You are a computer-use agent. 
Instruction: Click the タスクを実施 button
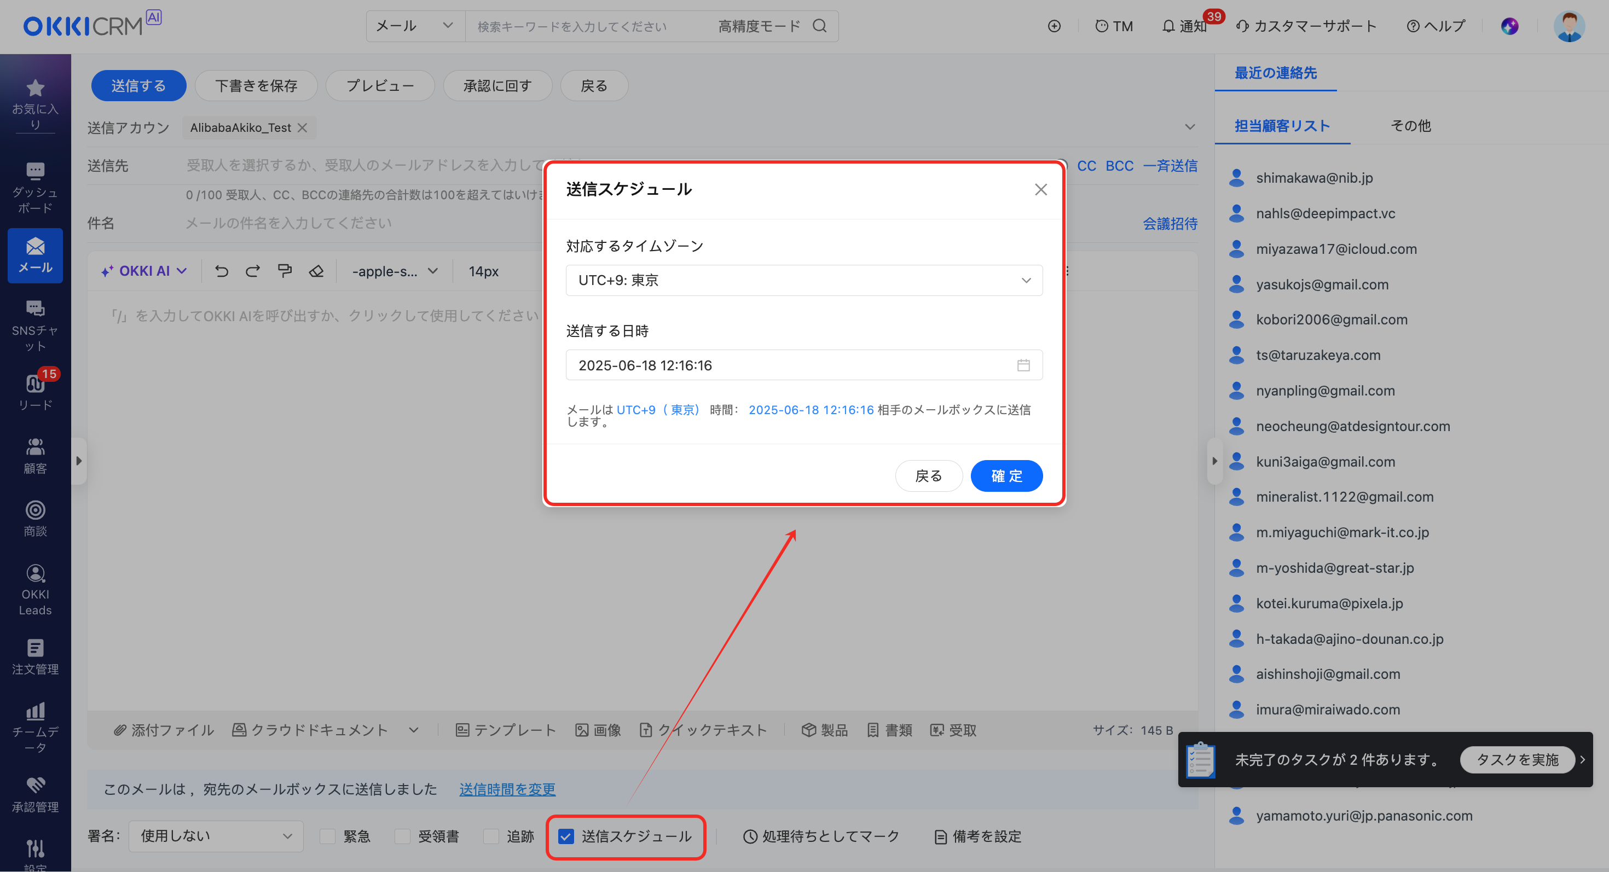click(x=1517, y=759)
